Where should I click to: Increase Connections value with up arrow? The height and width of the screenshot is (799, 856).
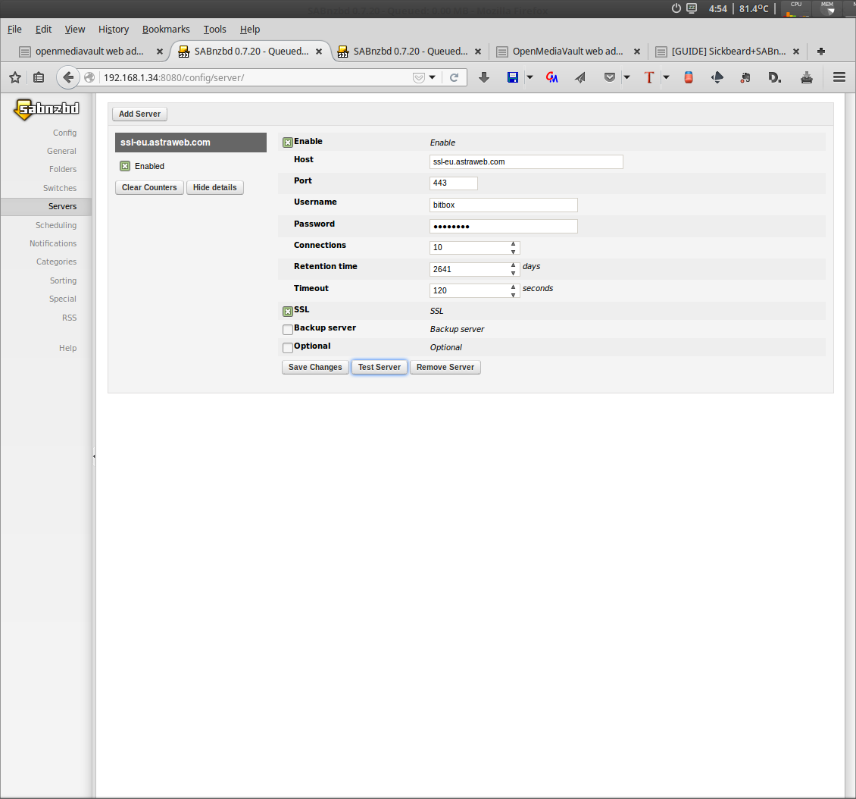pos(513,244)
